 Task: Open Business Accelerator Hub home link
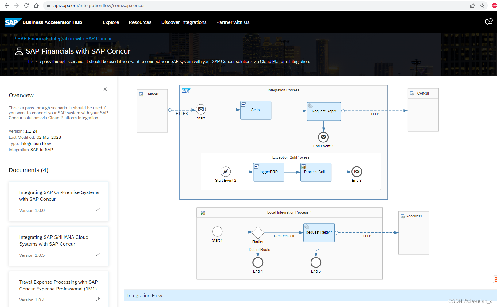[52, 22]
